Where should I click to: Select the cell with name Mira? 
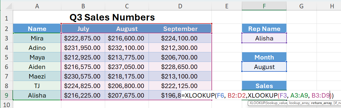coord(37,38)
